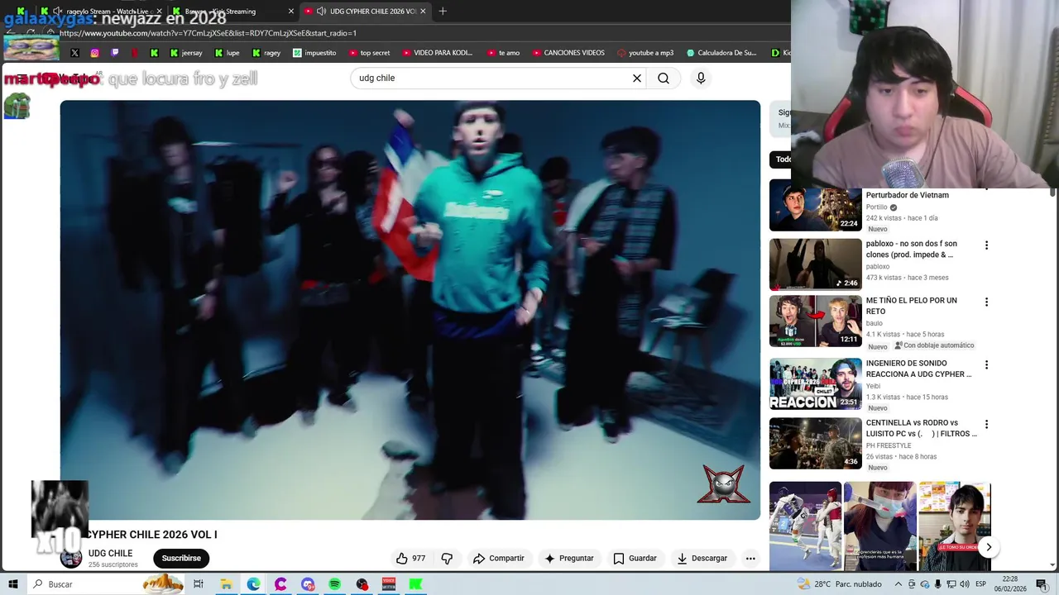
Task: Open volume icon in system tray
Action: point(964,584)
